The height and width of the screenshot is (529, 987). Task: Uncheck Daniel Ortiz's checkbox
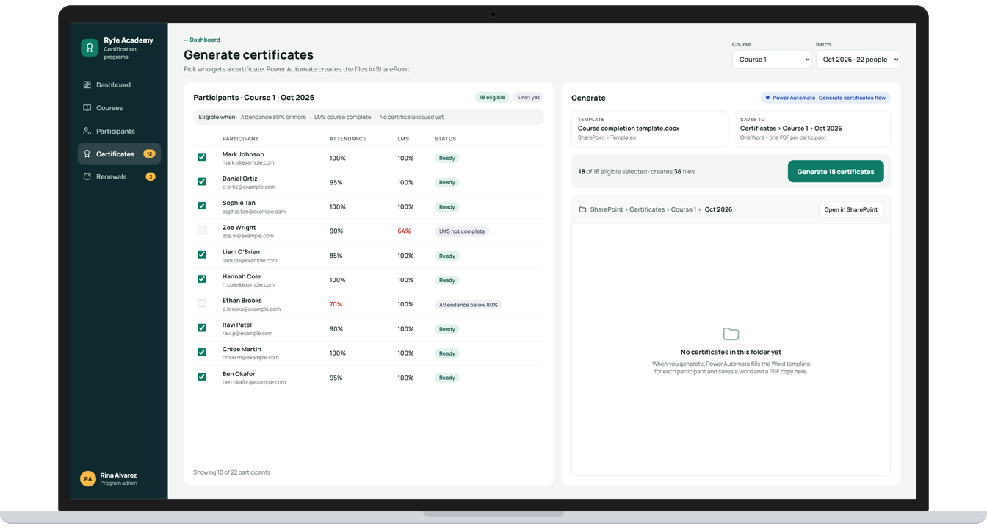coord(202,181)
